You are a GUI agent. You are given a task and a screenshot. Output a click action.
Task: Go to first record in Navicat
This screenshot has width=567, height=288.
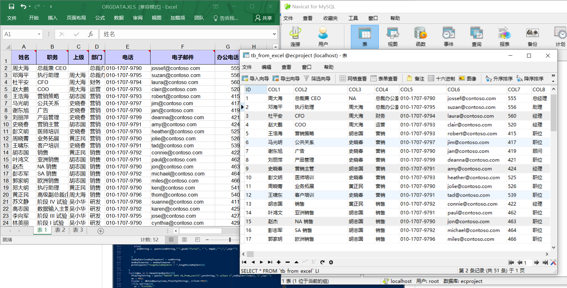(244, 262)
